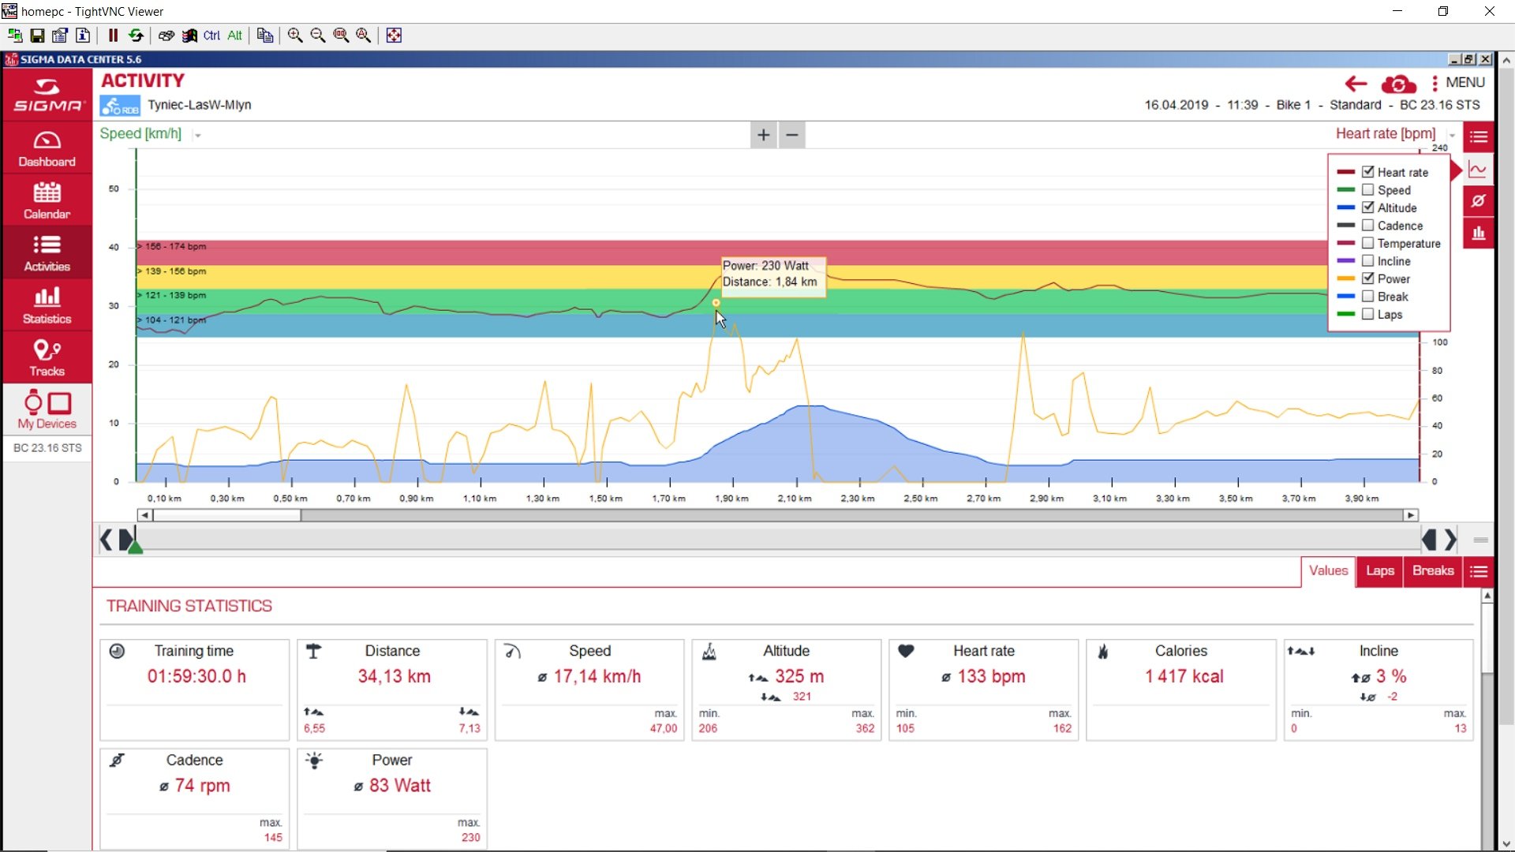This screenshot has width=1515, height=852.
Task: Click the green start position marker
Action: click(136, 546)
